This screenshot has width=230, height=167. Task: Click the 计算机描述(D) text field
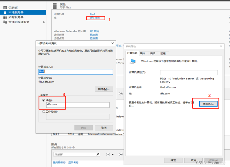click(x=189, y=73)
